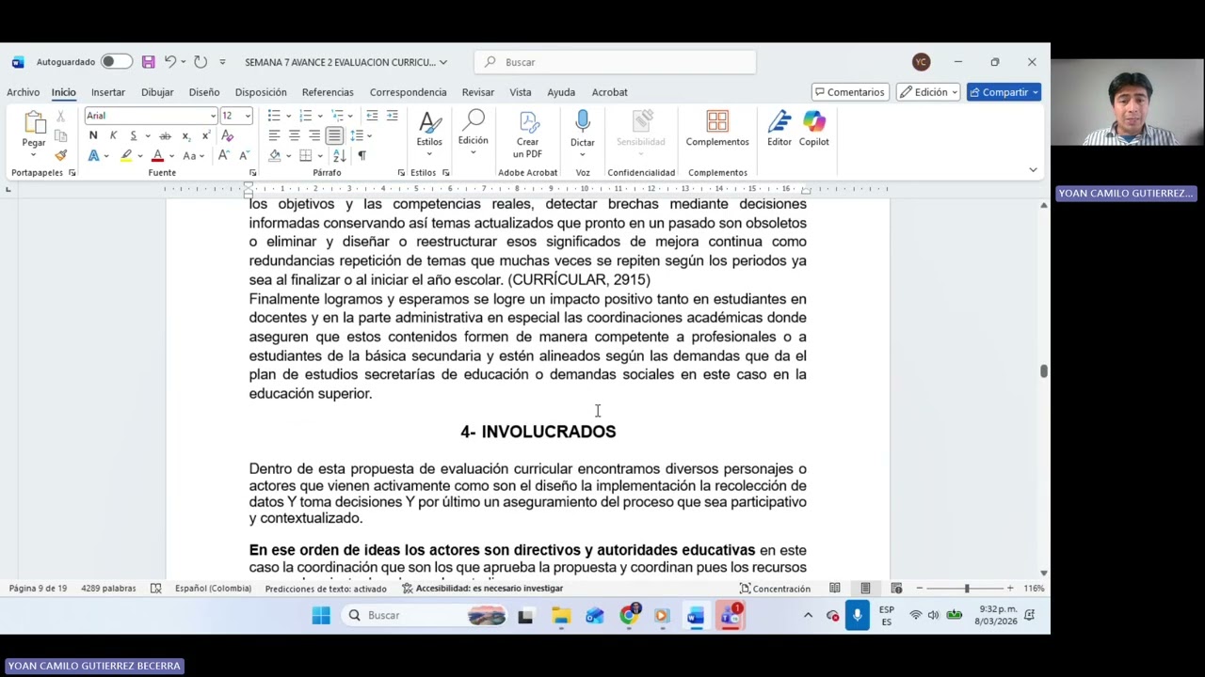This screenshot has width=1205, height=677.
Task: Expand the Fuente dialog launcher
Action: tap(252, 173)
